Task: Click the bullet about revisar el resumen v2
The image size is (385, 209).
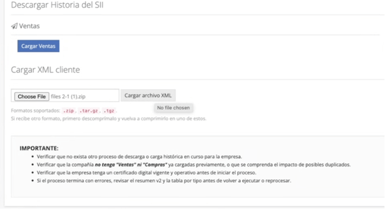Action: pos(164,181)
